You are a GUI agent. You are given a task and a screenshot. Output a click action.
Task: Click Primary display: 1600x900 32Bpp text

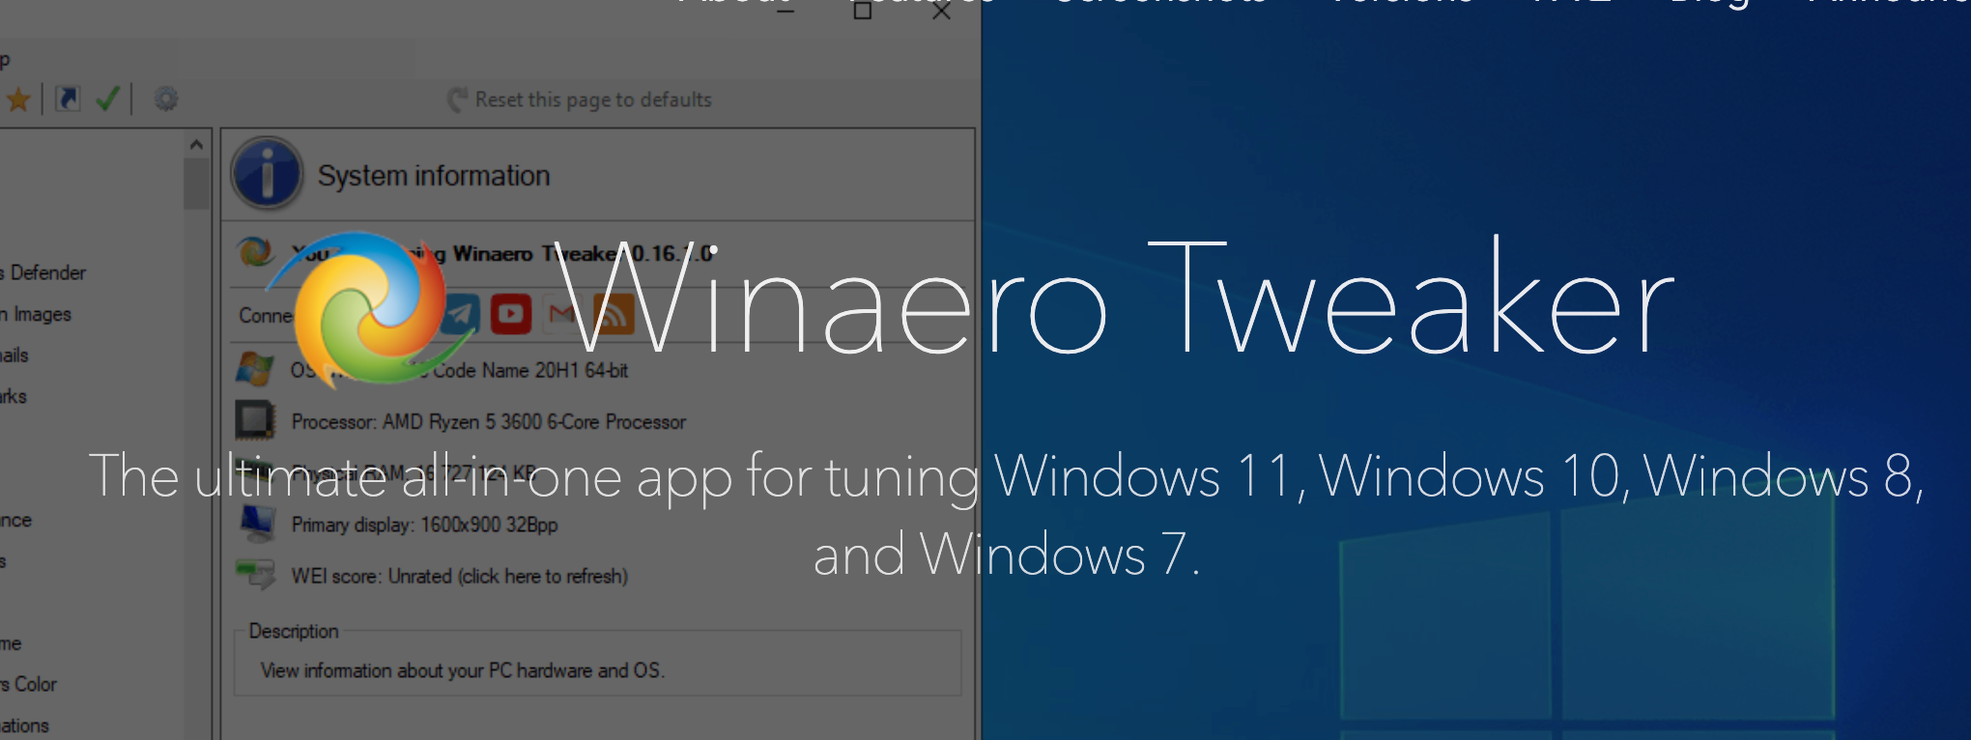(425, 525)
